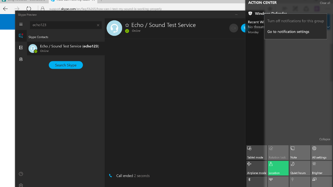The height and width of the screenshot is (187, 333).
Task: Open Note quick action
Action: 300,152
